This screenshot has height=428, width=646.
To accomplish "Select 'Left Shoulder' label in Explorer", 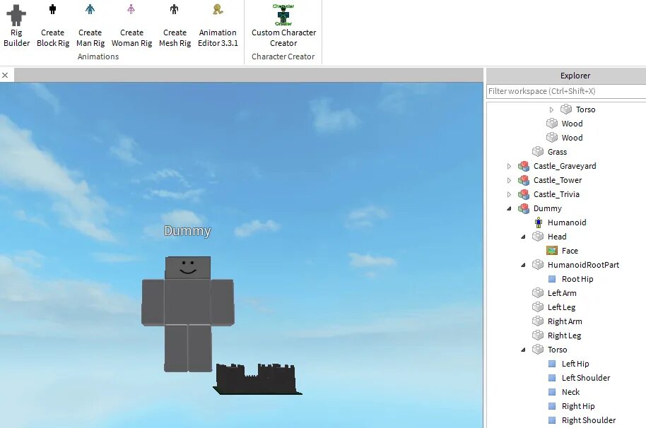I will coord(586,378).
